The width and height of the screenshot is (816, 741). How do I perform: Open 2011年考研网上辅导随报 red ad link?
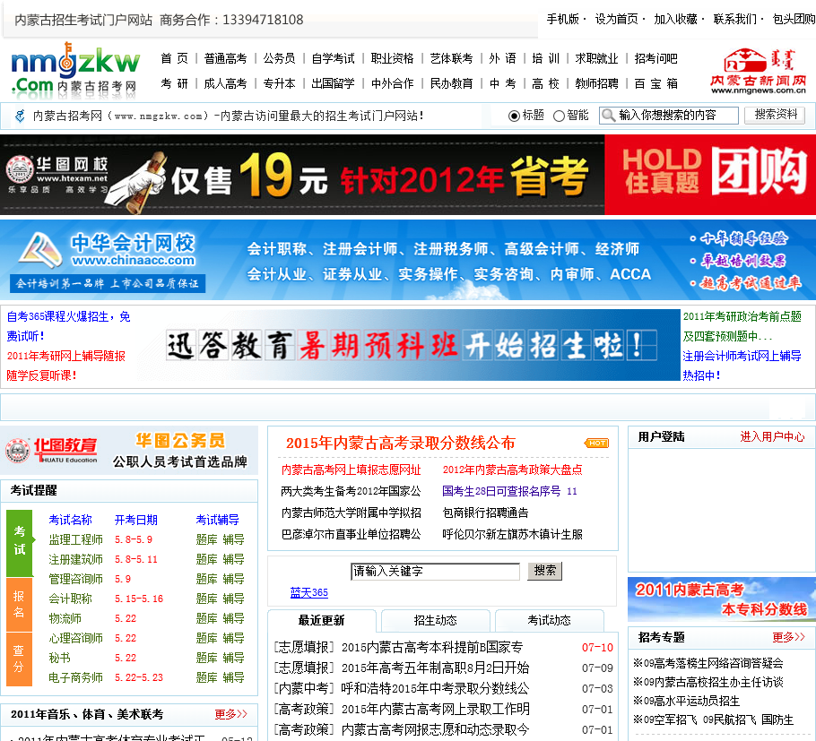65,366
